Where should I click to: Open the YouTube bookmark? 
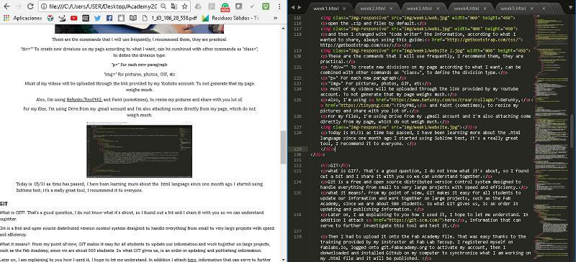click(x=74, y=18)
